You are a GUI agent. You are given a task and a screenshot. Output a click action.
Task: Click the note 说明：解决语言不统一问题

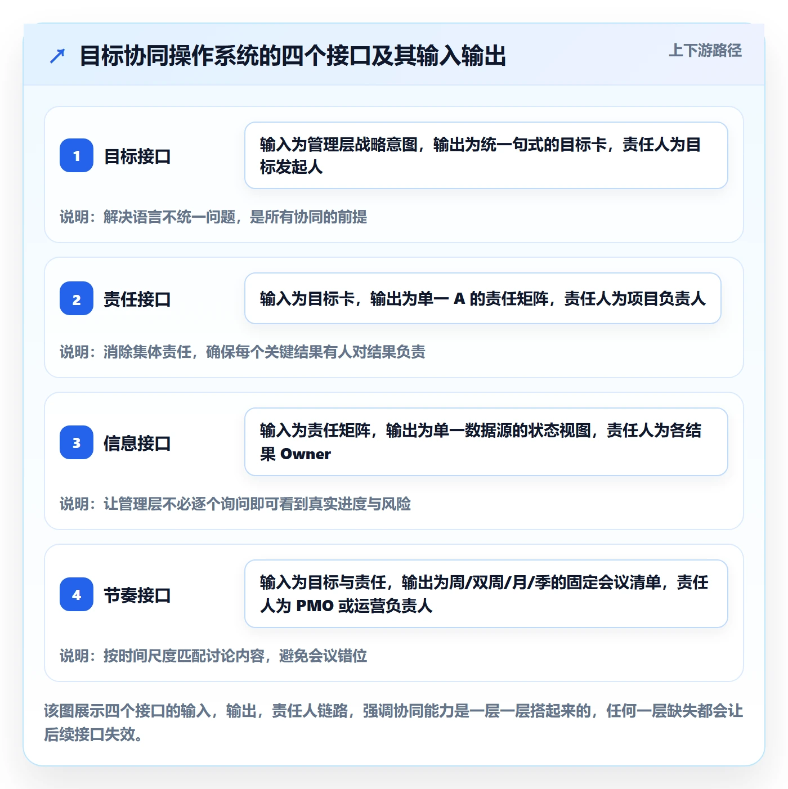click(213, 217)
